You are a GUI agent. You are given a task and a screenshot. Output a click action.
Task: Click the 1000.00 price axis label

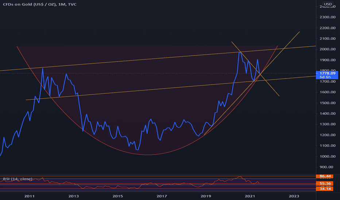click(x=328, y=156)
